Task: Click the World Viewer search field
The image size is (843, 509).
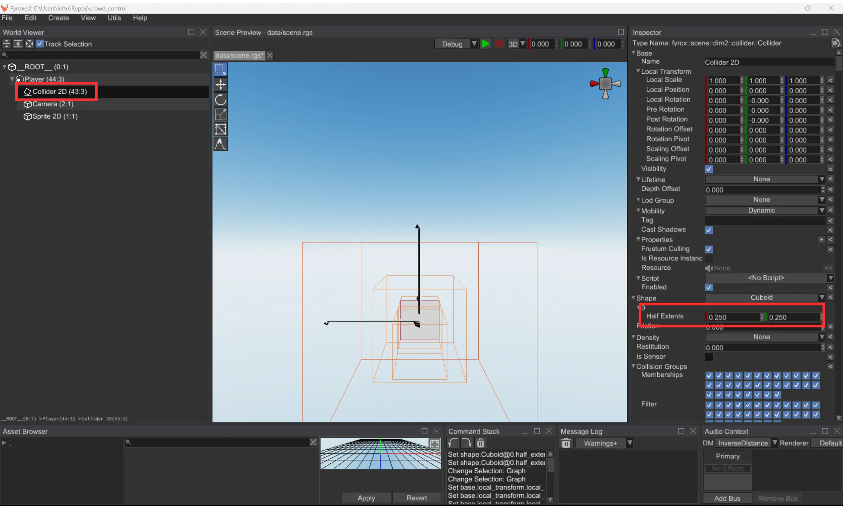Action: 100,55
